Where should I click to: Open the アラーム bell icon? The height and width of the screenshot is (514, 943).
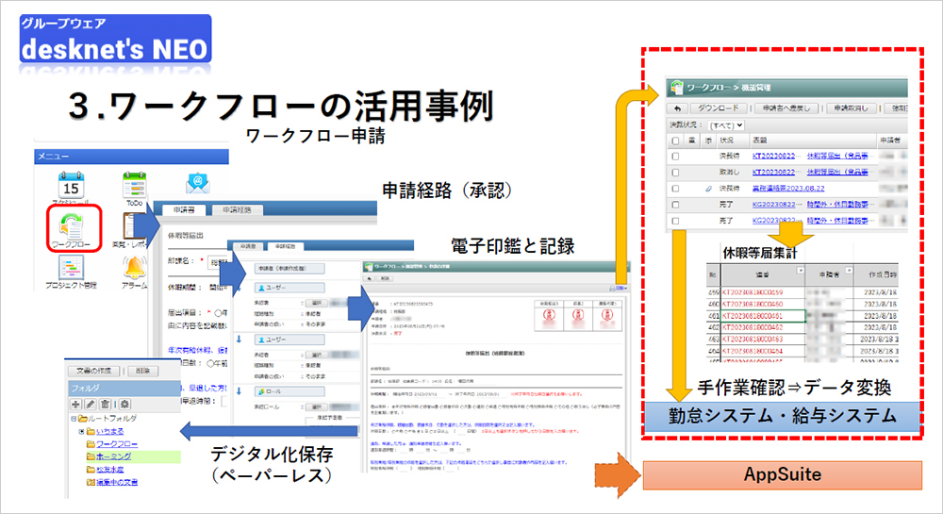(134, 268)
